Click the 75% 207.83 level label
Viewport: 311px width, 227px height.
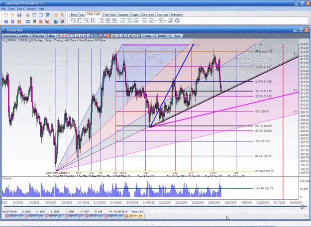tap(262, 141)
